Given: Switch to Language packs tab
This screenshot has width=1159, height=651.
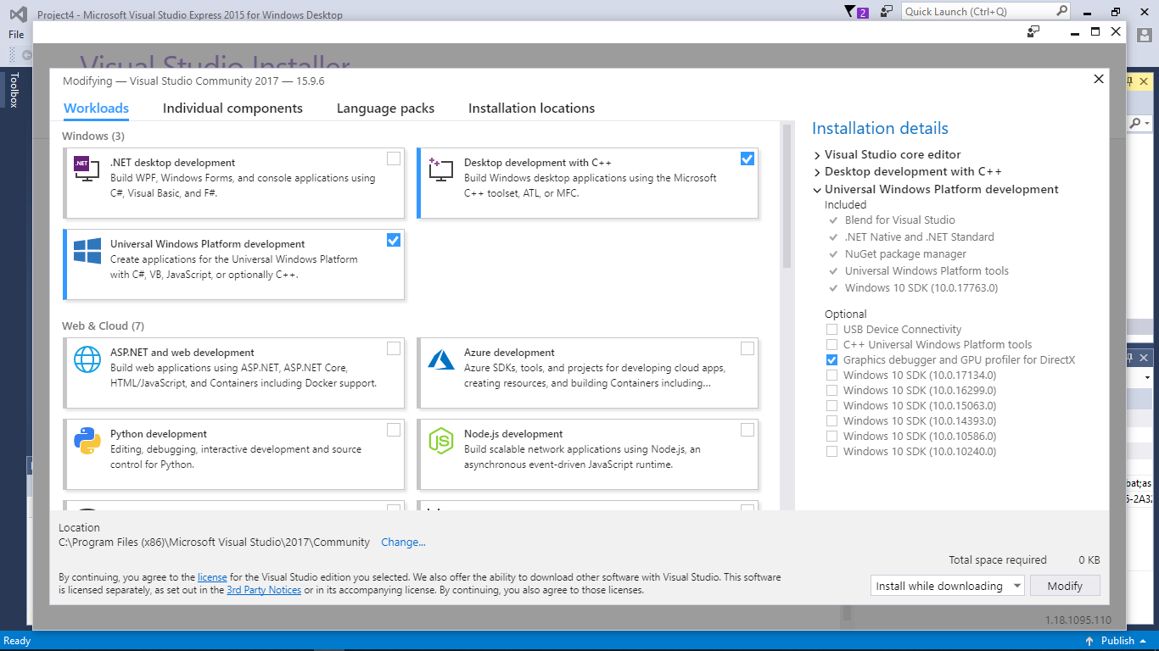Looking at the screenshot, I should point(385,108).
